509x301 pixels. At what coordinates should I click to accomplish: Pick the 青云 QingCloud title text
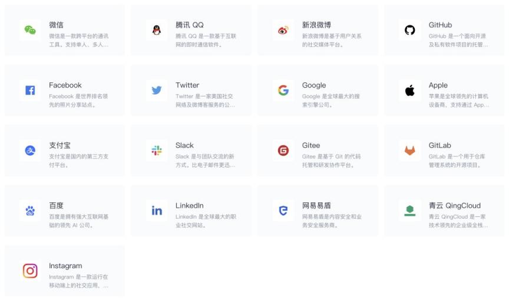click(x=455, y=206)
